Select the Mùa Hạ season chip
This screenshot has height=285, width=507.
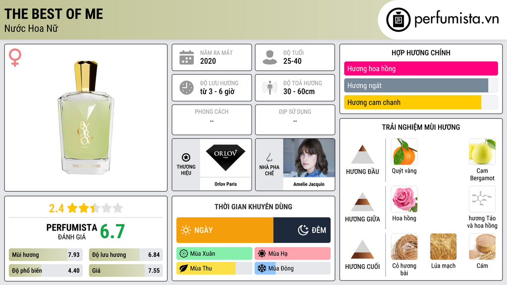293,254
